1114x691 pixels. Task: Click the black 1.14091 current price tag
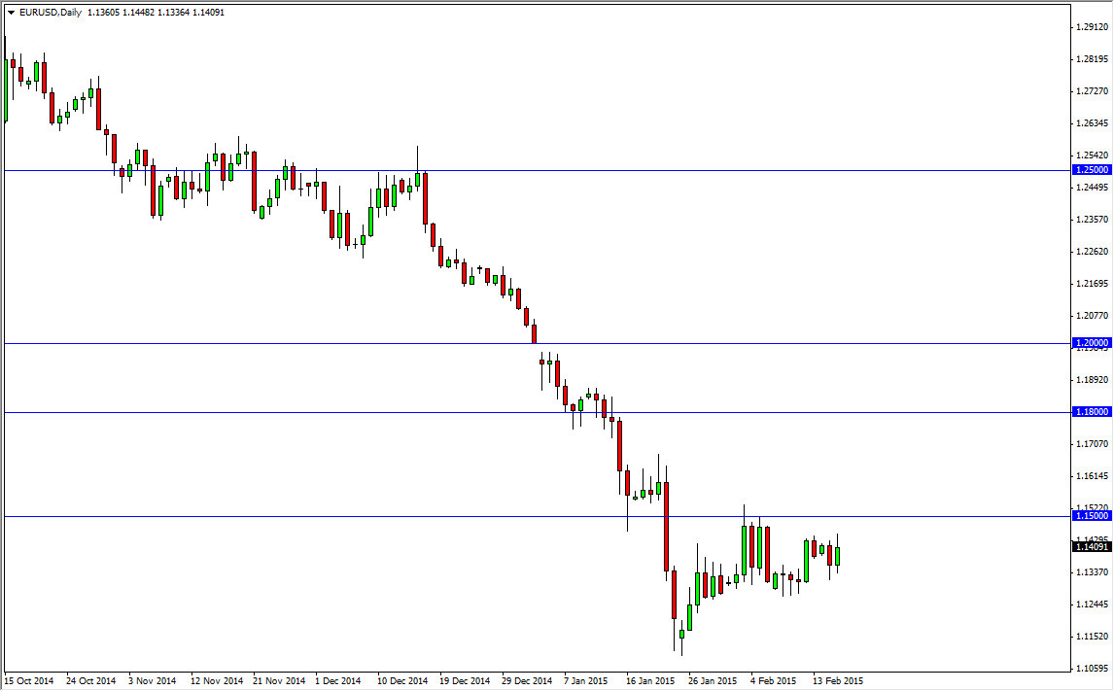pos(1092,548)
